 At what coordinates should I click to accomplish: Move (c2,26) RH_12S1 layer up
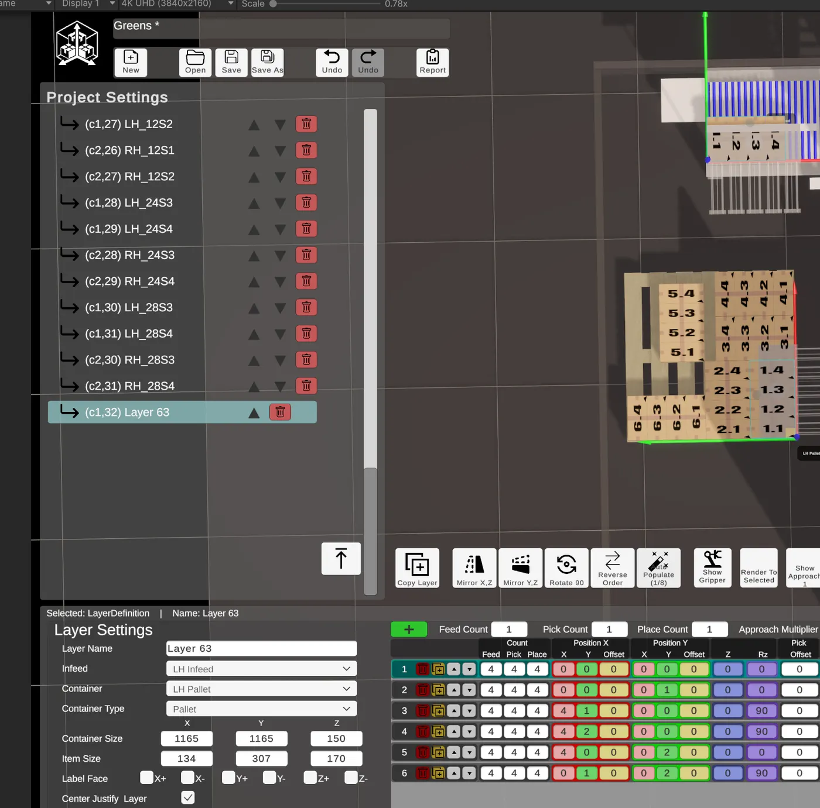(254, 151)
